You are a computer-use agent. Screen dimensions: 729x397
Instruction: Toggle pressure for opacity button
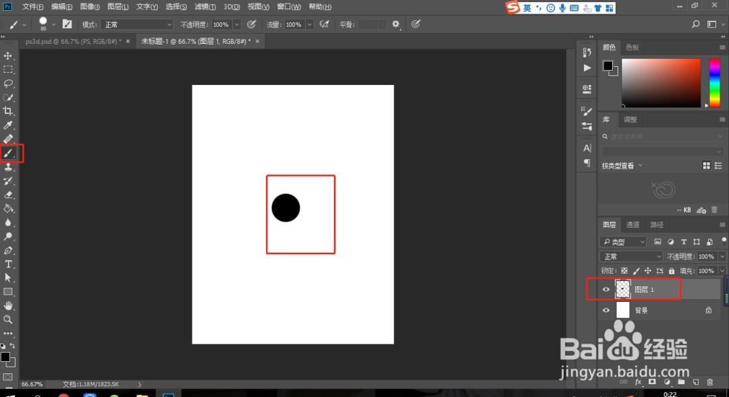click(x=252, y=24)
